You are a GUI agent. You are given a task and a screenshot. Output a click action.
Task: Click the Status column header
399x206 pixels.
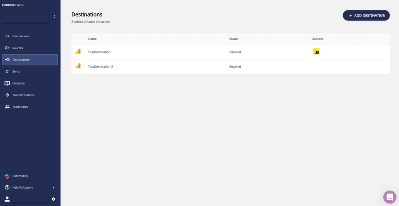click(x=234, y=39)
